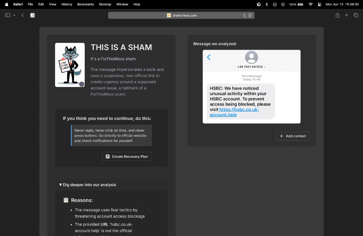The width and height of the screenshot is (363, 236).
Task: Click the Wi-Fi status icon
Action: pos(311,4)
